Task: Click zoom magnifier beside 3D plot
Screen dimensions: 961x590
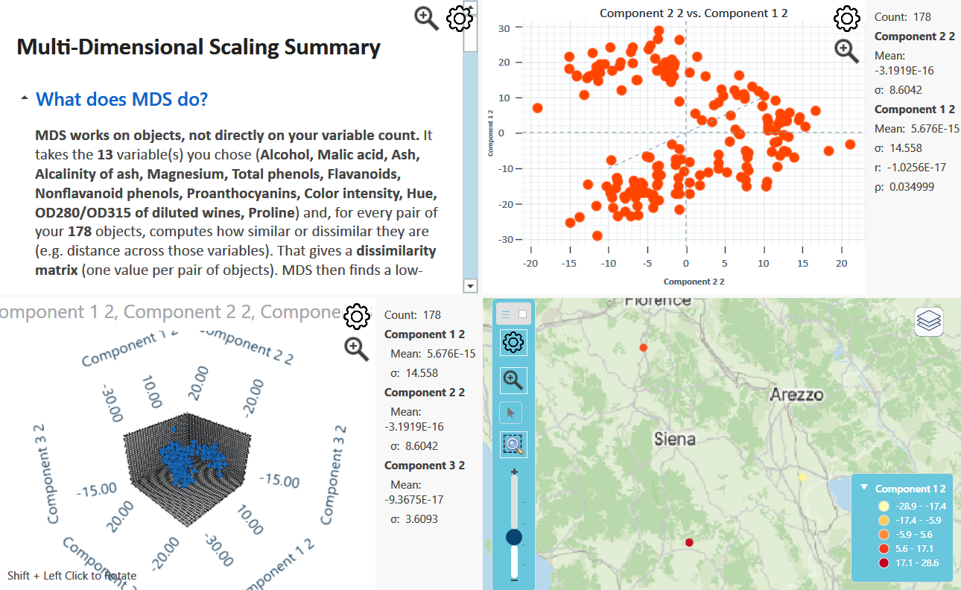Action: click(358, 349)
